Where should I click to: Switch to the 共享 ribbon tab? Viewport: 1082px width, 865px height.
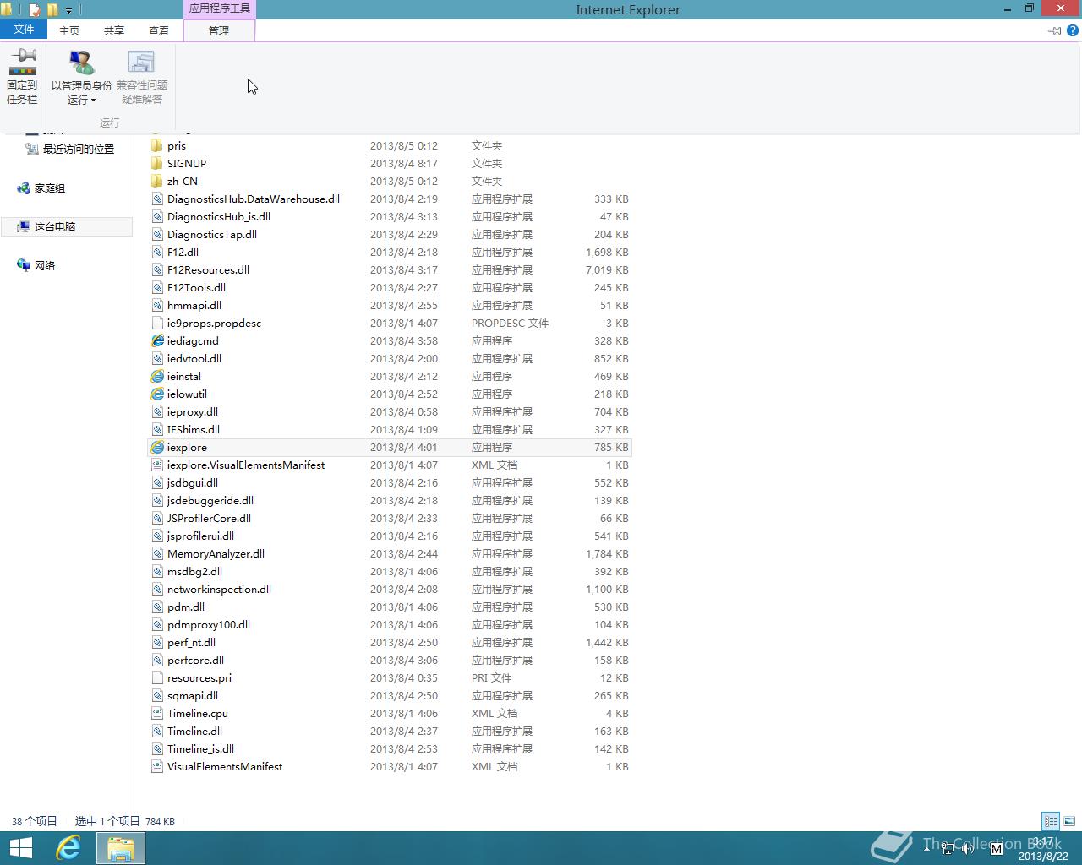pos(114,30)
